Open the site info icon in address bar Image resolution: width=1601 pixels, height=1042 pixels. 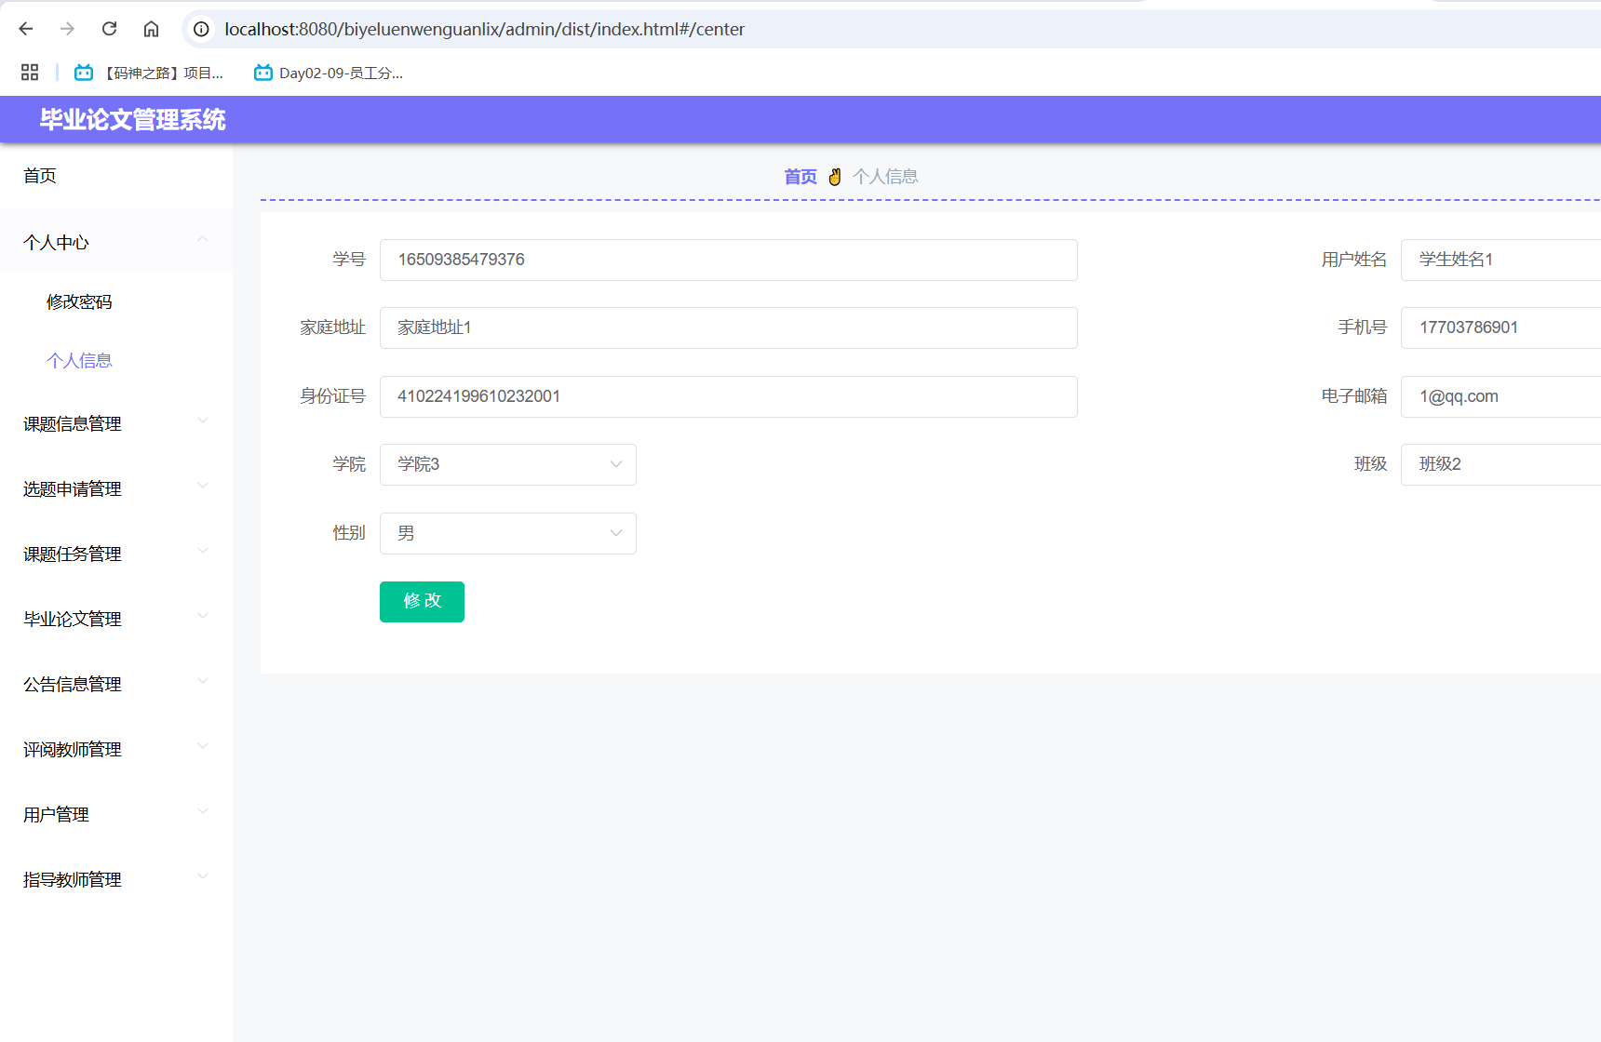201,29
